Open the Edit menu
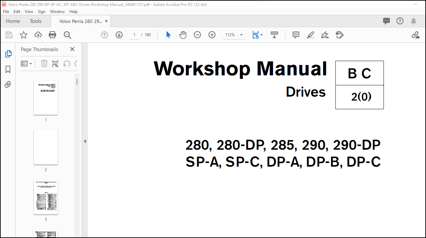Image resolution: width=426 pixels, height=238 pixels. point(17,11)
